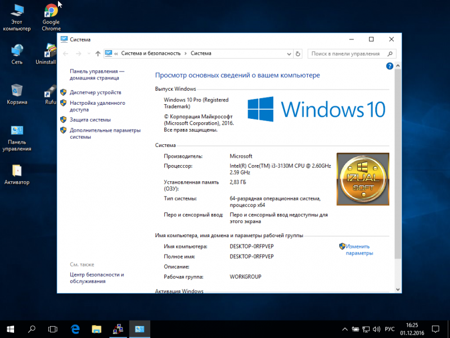Open File Explorer from the taskbar
The width and height of the screenshot is (450, 338).
pos(96,329)
